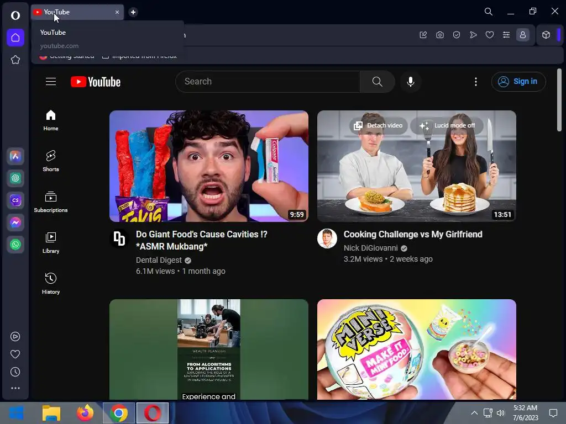
Task: Click the page vertical scrollbar
Action: pyautogui.click(x=559, y=100)
